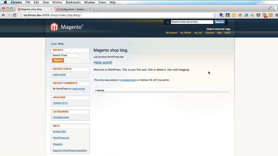Click the orange blog Search button

point(58,60)
